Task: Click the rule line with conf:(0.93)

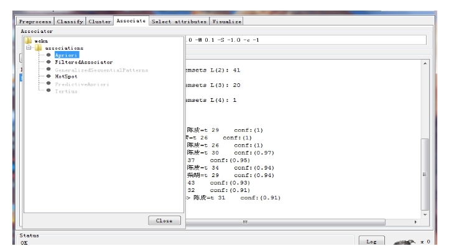Action: pos(219,183)
